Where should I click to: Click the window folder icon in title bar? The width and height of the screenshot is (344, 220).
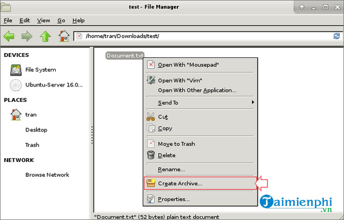6,7
